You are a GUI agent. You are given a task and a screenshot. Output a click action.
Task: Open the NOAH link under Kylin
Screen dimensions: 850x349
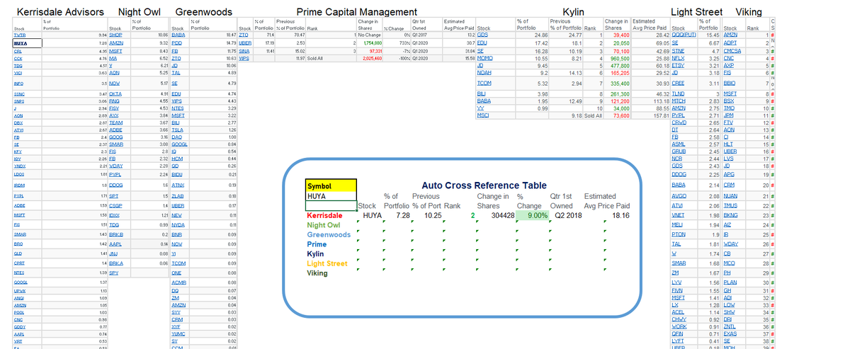point(484,73)
